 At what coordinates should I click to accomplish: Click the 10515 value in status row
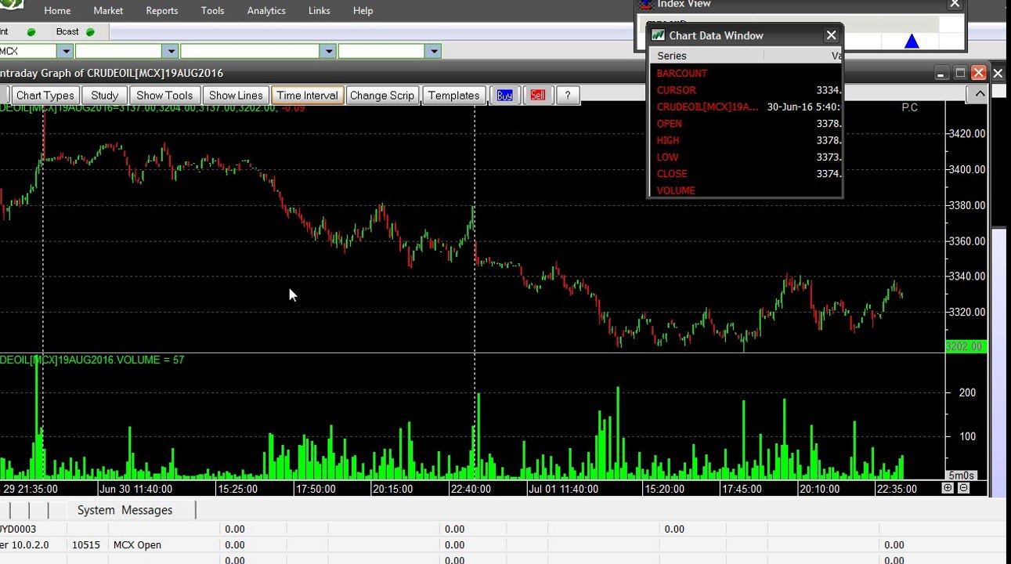(x=85, y=544)
